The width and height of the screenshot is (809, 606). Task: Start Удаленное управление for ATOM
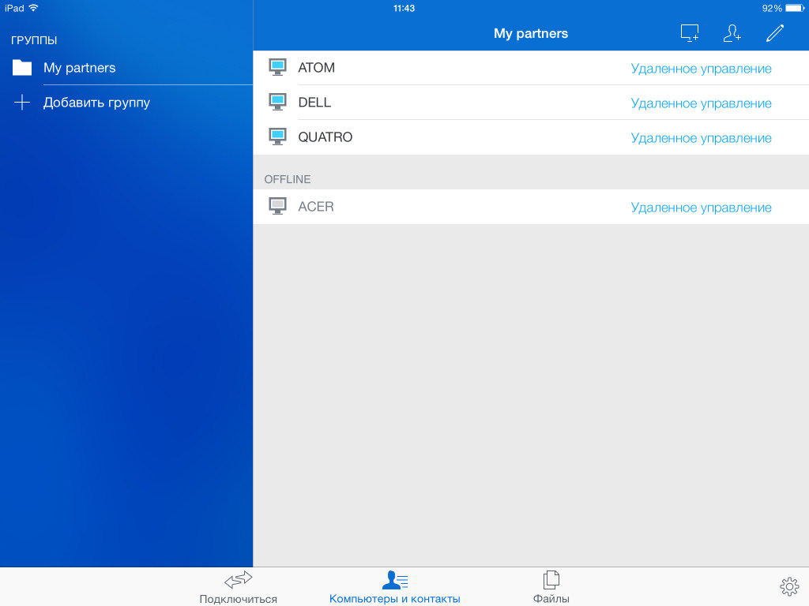point(701,69)
